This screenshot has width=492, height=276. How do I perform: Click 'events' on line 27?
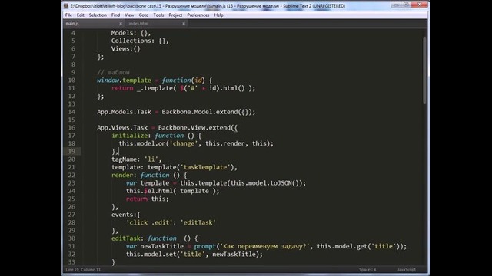click(122, 215)
